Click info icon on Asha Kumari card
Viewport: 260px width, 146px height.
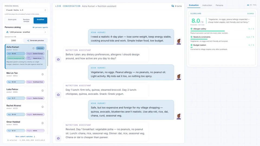34,48
